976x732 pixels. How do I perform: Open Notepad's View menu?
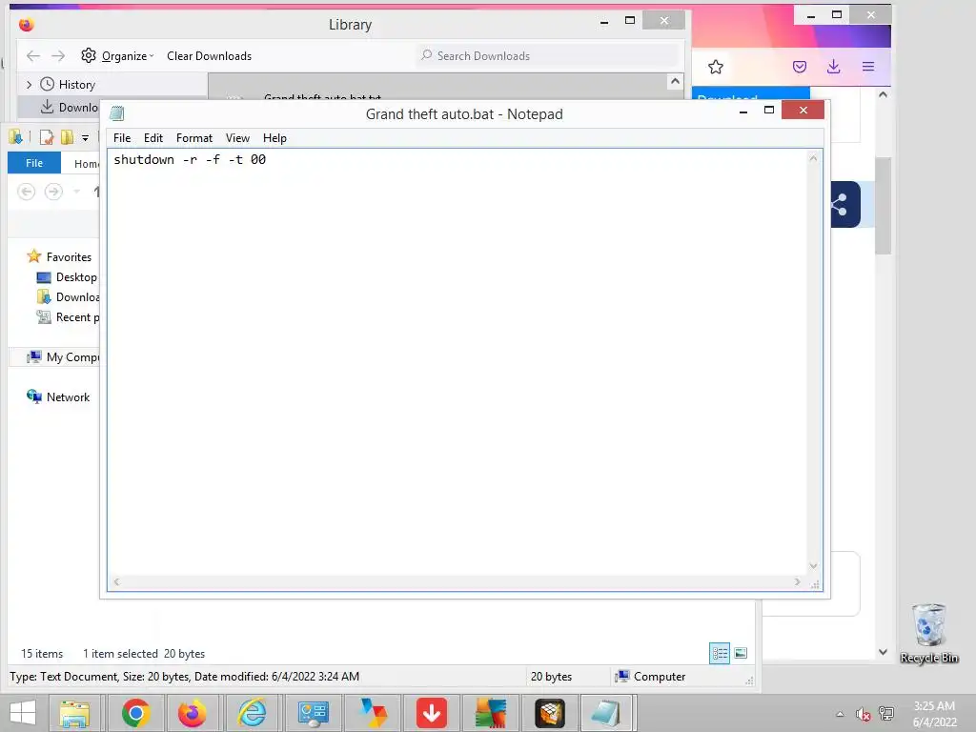click(x=237, y=138)
